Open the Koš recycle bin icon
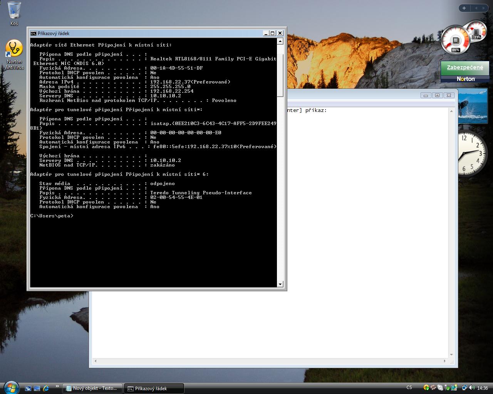Image resolution: width=493 pixels, height=394 pixels. point(14,13)
